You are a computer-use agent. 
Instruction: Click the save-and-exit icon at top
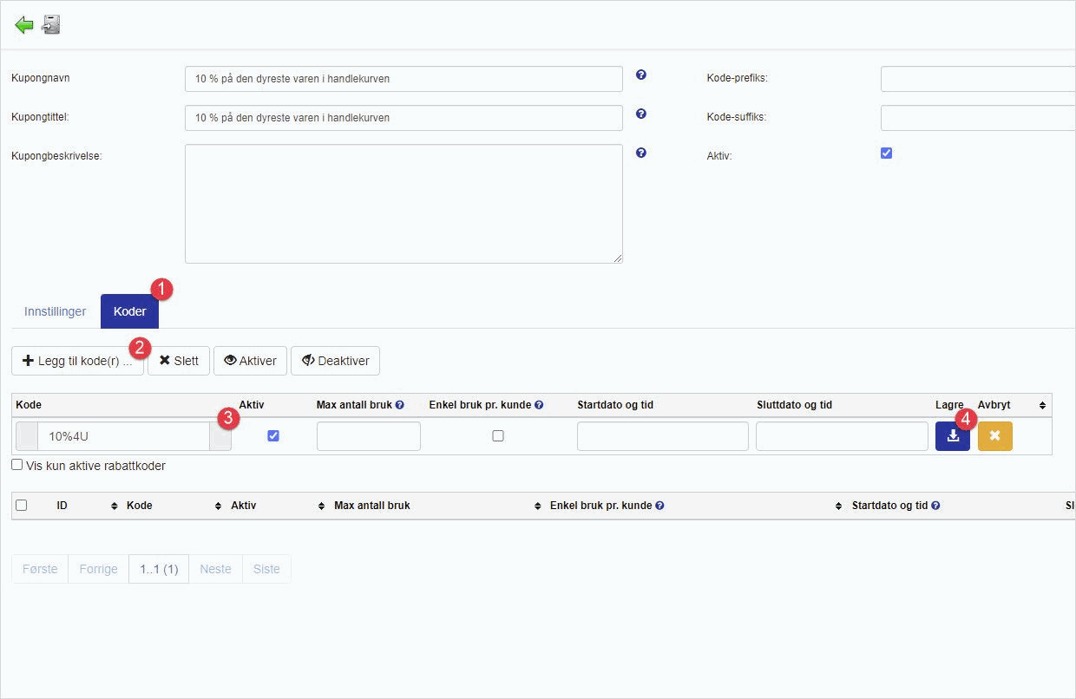tap(52, 25)
